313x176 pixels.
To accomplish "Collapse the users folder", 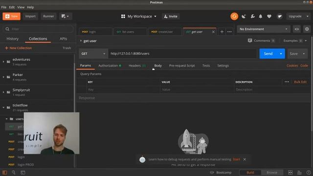I will coord(6,119).
